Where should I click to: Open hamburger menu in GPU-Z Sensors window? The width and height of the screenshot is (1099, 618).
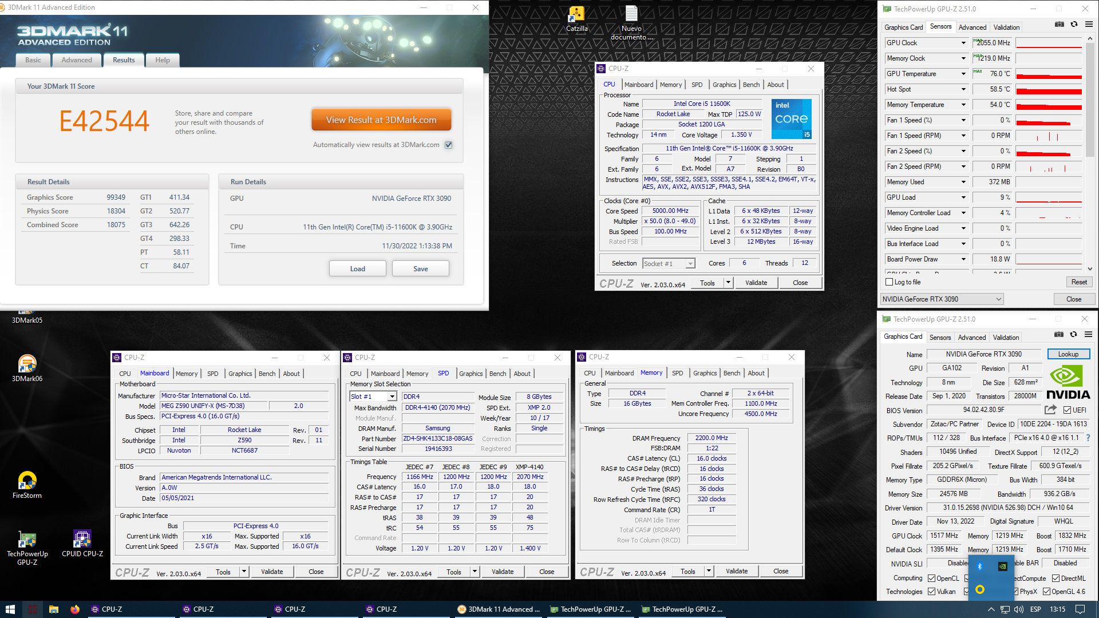[x=1089, y=24]
